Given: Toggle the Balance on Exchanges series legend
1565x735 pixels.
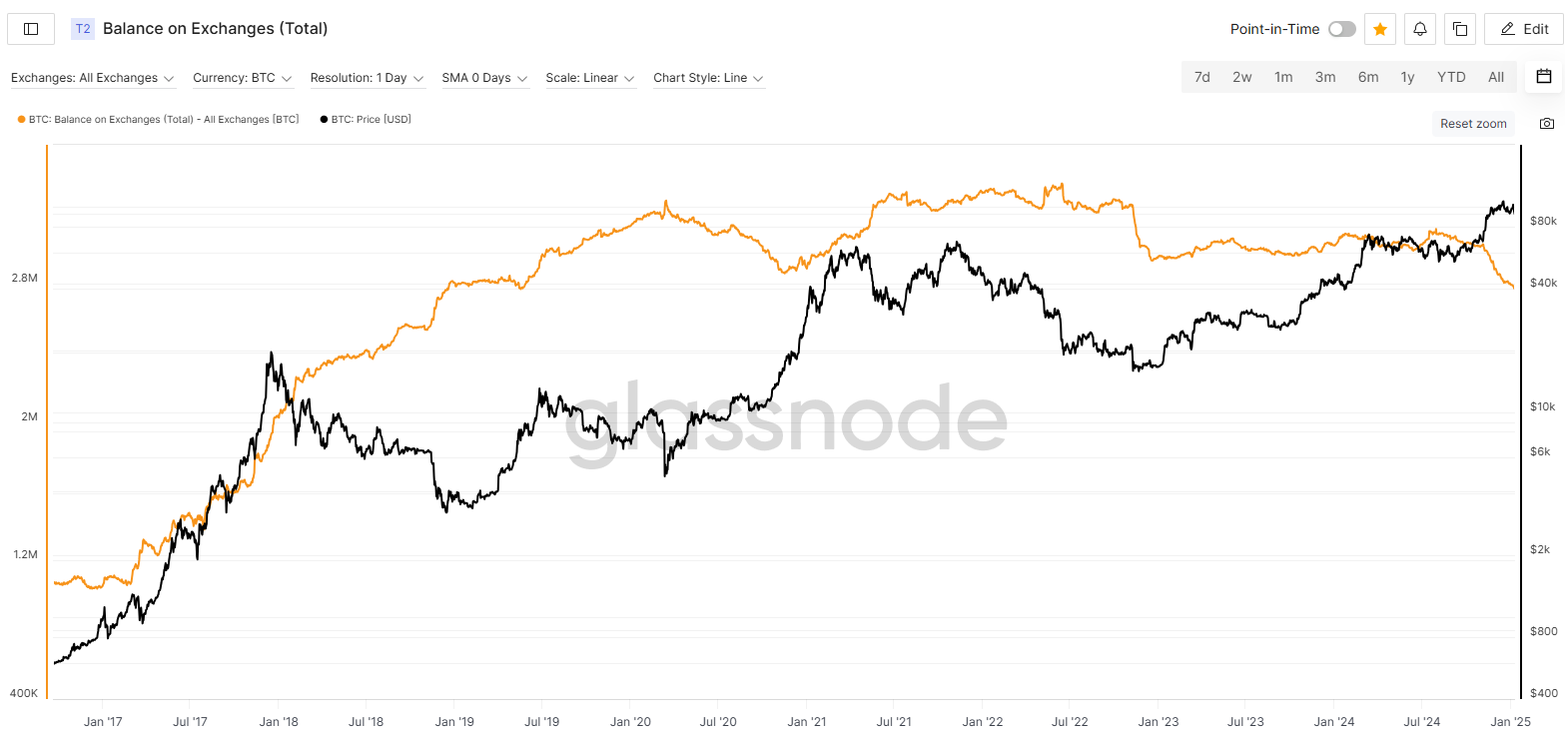Looking at the screenshot, I should tap(159, 120).
